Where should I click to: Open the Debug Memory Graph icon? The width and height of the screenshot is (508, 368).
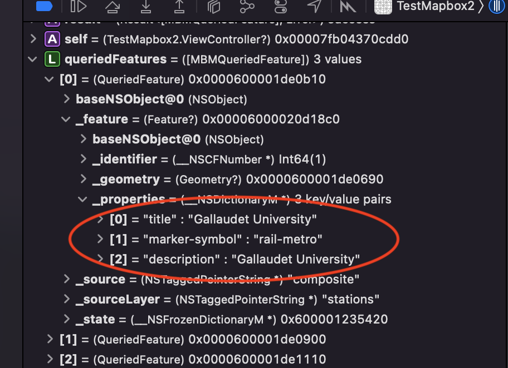point(247,7)
